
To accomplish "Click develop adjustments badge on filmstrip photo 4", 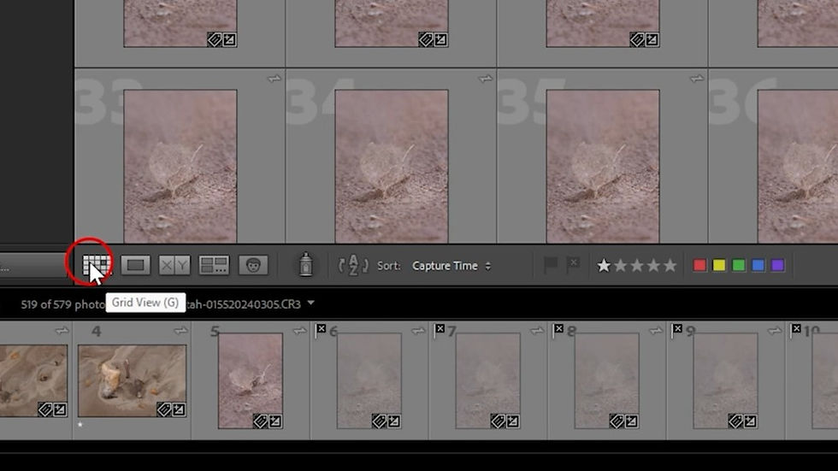I will point(179,409).
